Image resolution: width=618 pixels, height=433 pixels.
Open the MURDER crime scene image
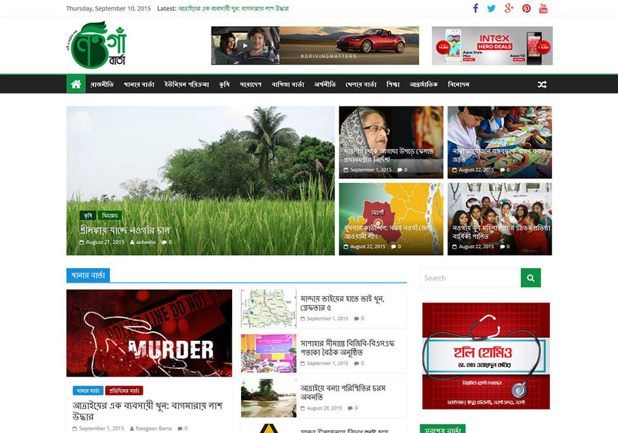149,333
